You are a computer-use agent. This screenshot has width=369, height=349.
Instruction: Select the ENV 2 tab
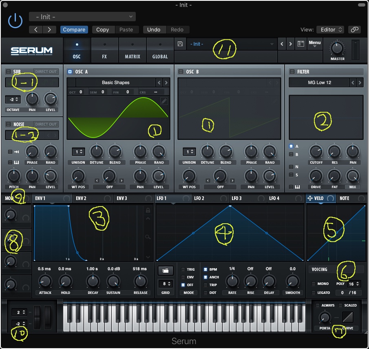coord(93,198)
